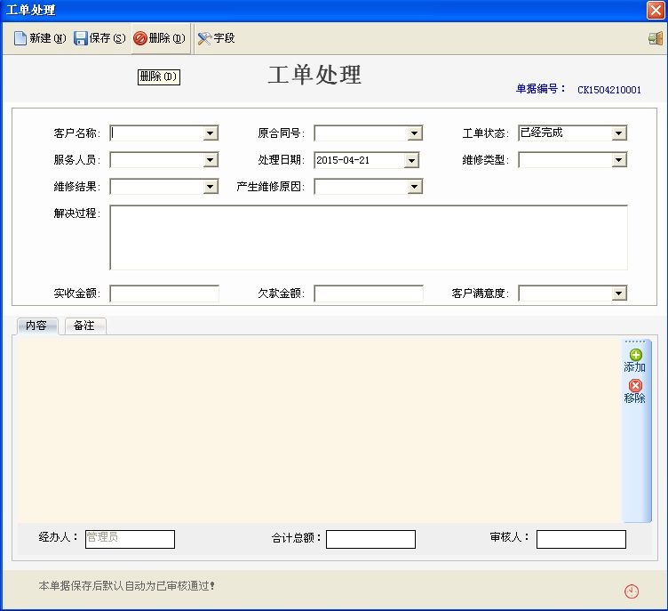Click into the 解决过程 text area
Screen dimensions: 668x611
click(369, 237)
